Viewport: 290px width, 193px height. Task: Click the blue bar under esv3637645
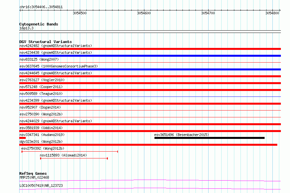[x=150, y=69]
